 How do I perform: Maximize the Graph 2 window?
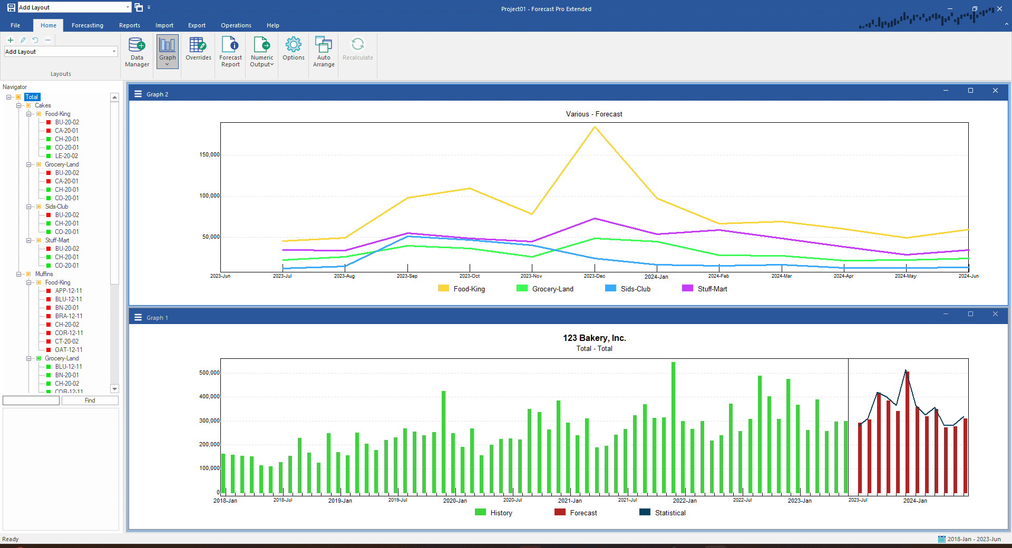[x=970, y=91]
